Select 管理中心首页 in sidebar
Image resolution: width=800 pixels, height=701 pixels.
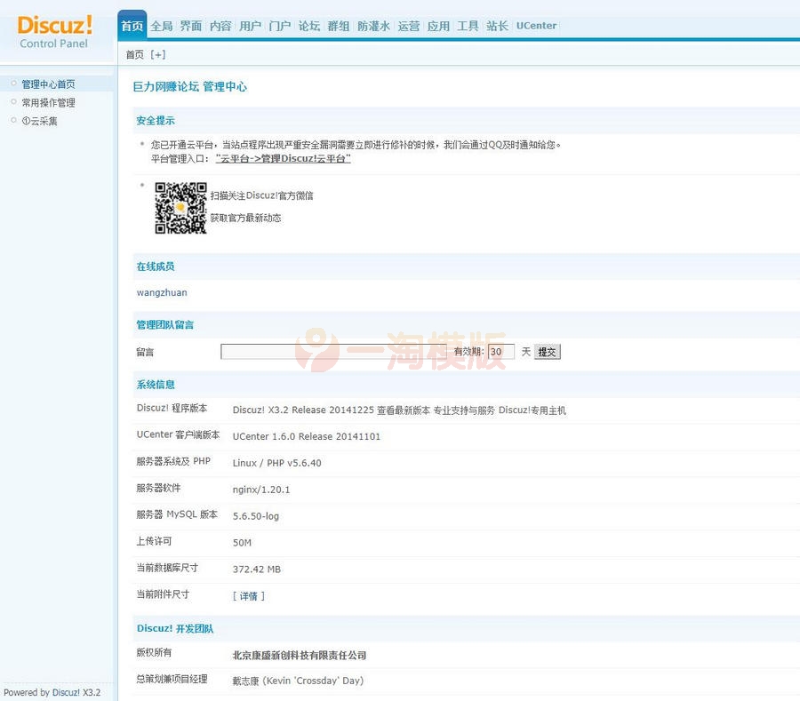[x=48, y=84]
